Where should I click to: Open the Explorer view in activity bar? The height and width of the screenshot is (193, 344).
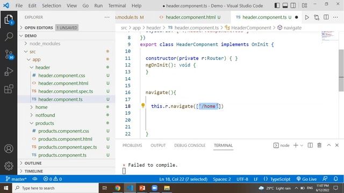click(x=9, y=20)
